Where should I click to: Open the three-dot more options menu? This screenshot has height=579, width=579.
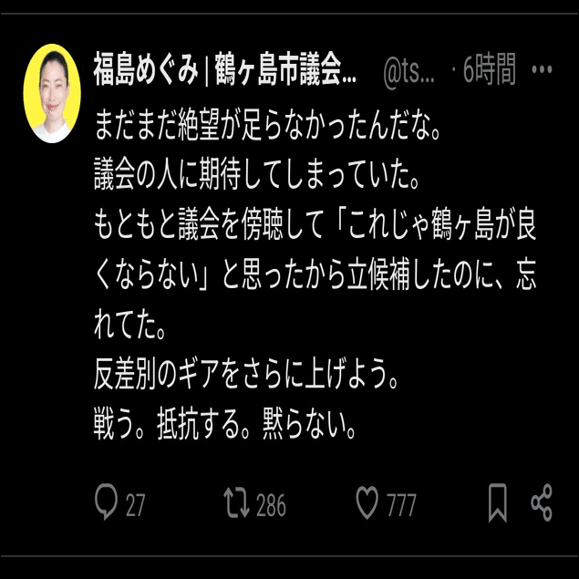click(x=542, y=69)
